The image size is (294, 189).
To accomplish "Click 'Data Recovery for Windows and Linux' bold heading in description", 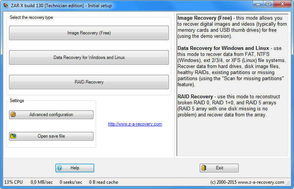I will point(223,48).
